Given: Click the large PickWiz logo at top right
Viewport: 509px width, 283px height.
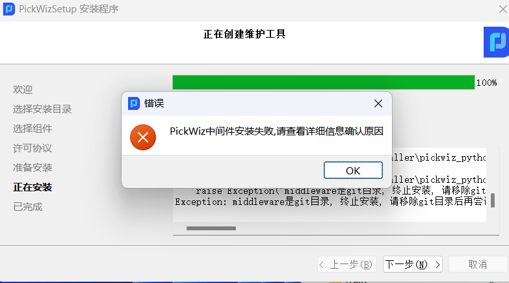Looking at the screenshot, I should pyautogui.click(x=497, y=42).
